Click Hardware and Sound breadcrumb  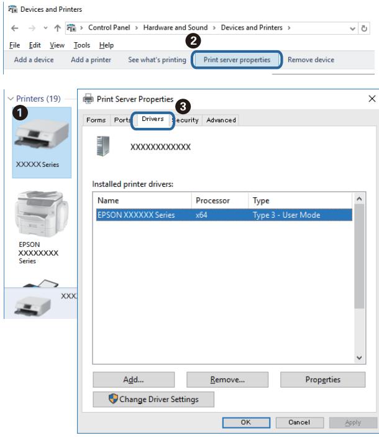(175, 28)
